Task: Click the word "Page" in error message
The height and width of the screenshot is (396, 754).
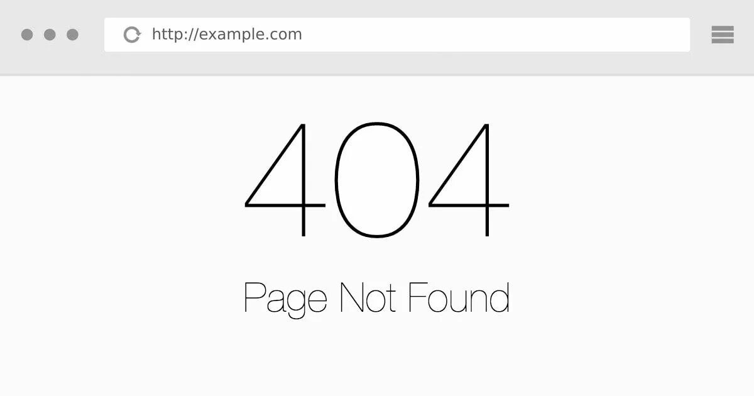Action: (285, 300)
